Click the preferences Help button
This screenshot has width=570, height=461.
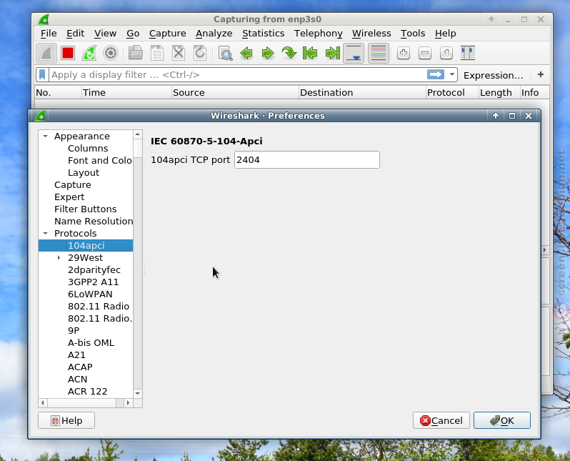pyautogui.click(x=66, y=420)
